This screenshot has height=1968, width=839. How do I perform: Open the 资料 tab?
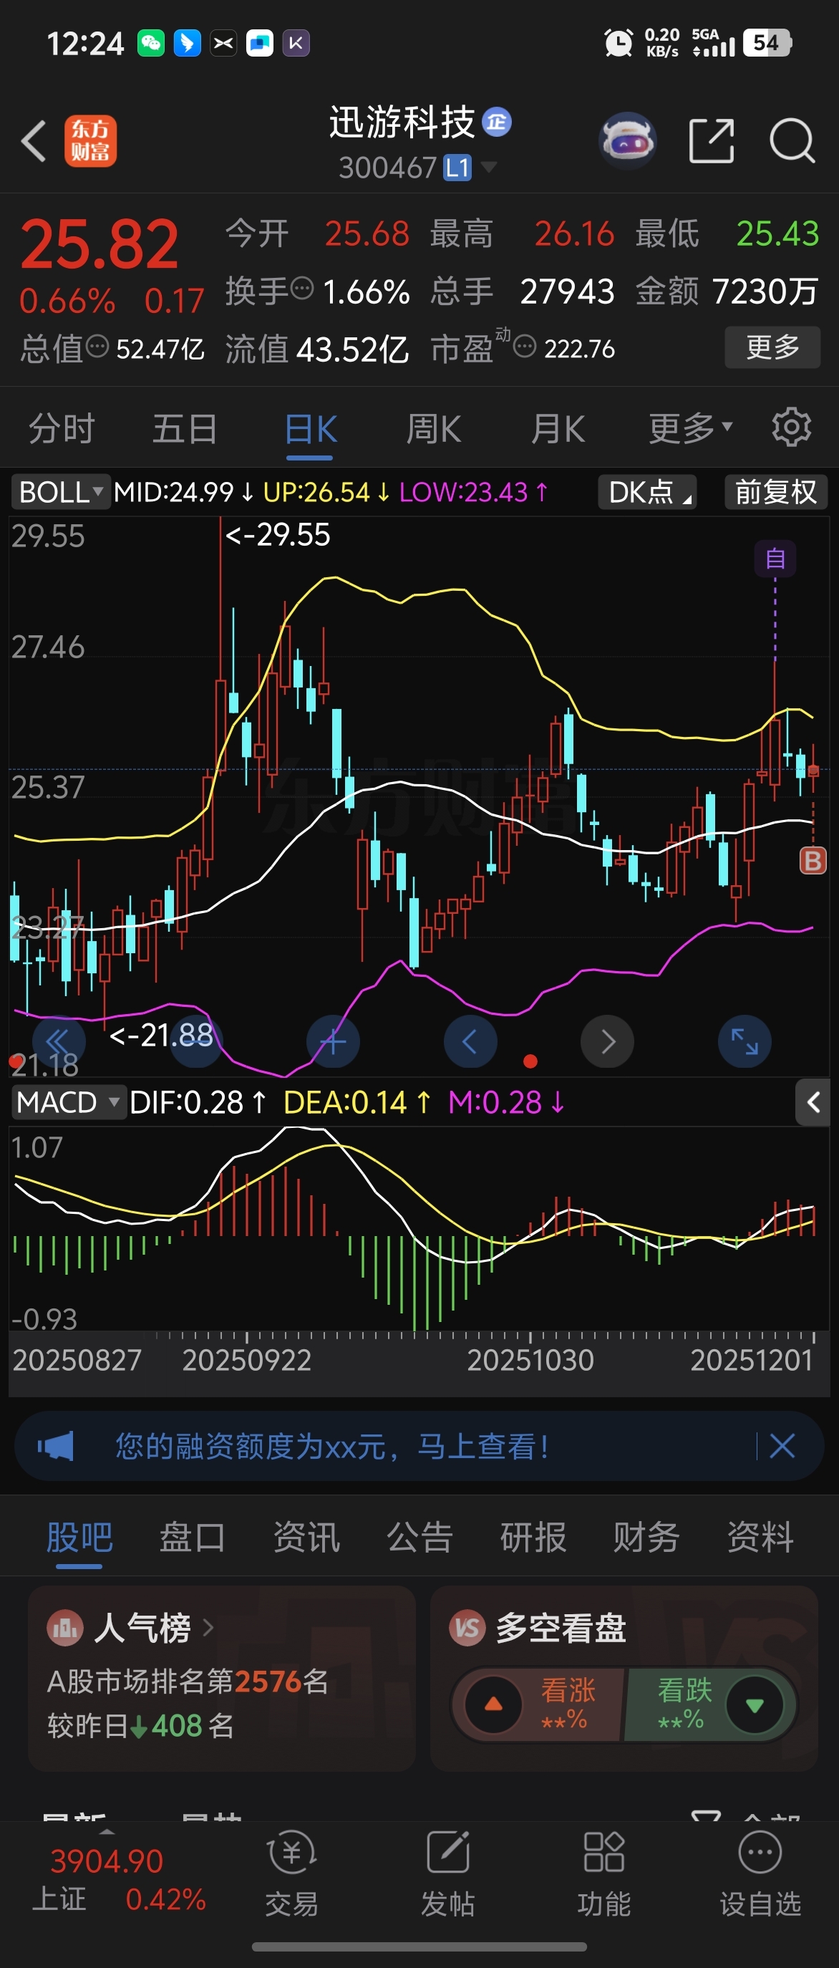[x=760, y=1537]
